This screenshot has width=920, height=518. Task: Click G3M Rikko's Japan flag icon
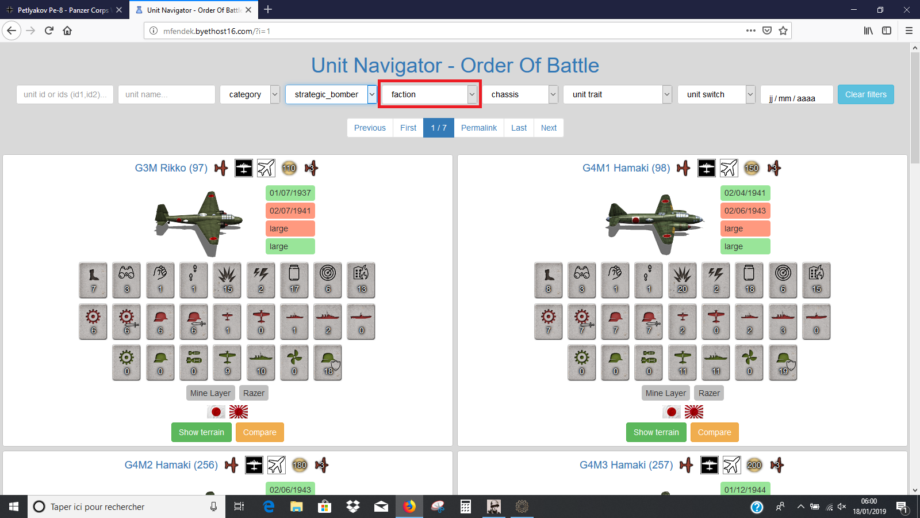(216, 412)
